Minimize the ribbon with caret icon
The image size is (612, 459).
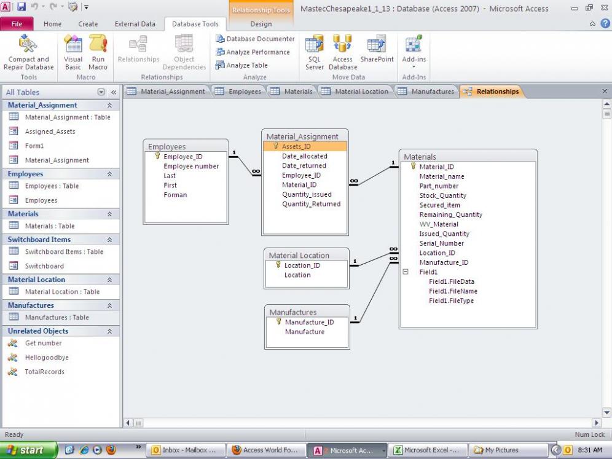pyautogui.click(x=592, y=24)
